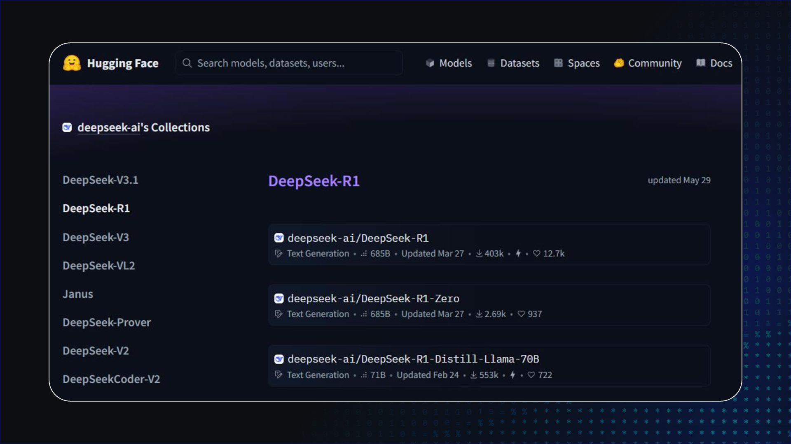Click 'Updated Mar 27' on the DeepSeek-R1-Zero card
Image resolution: width=791 pixels, height=444 pixels.
click(433, 314)
